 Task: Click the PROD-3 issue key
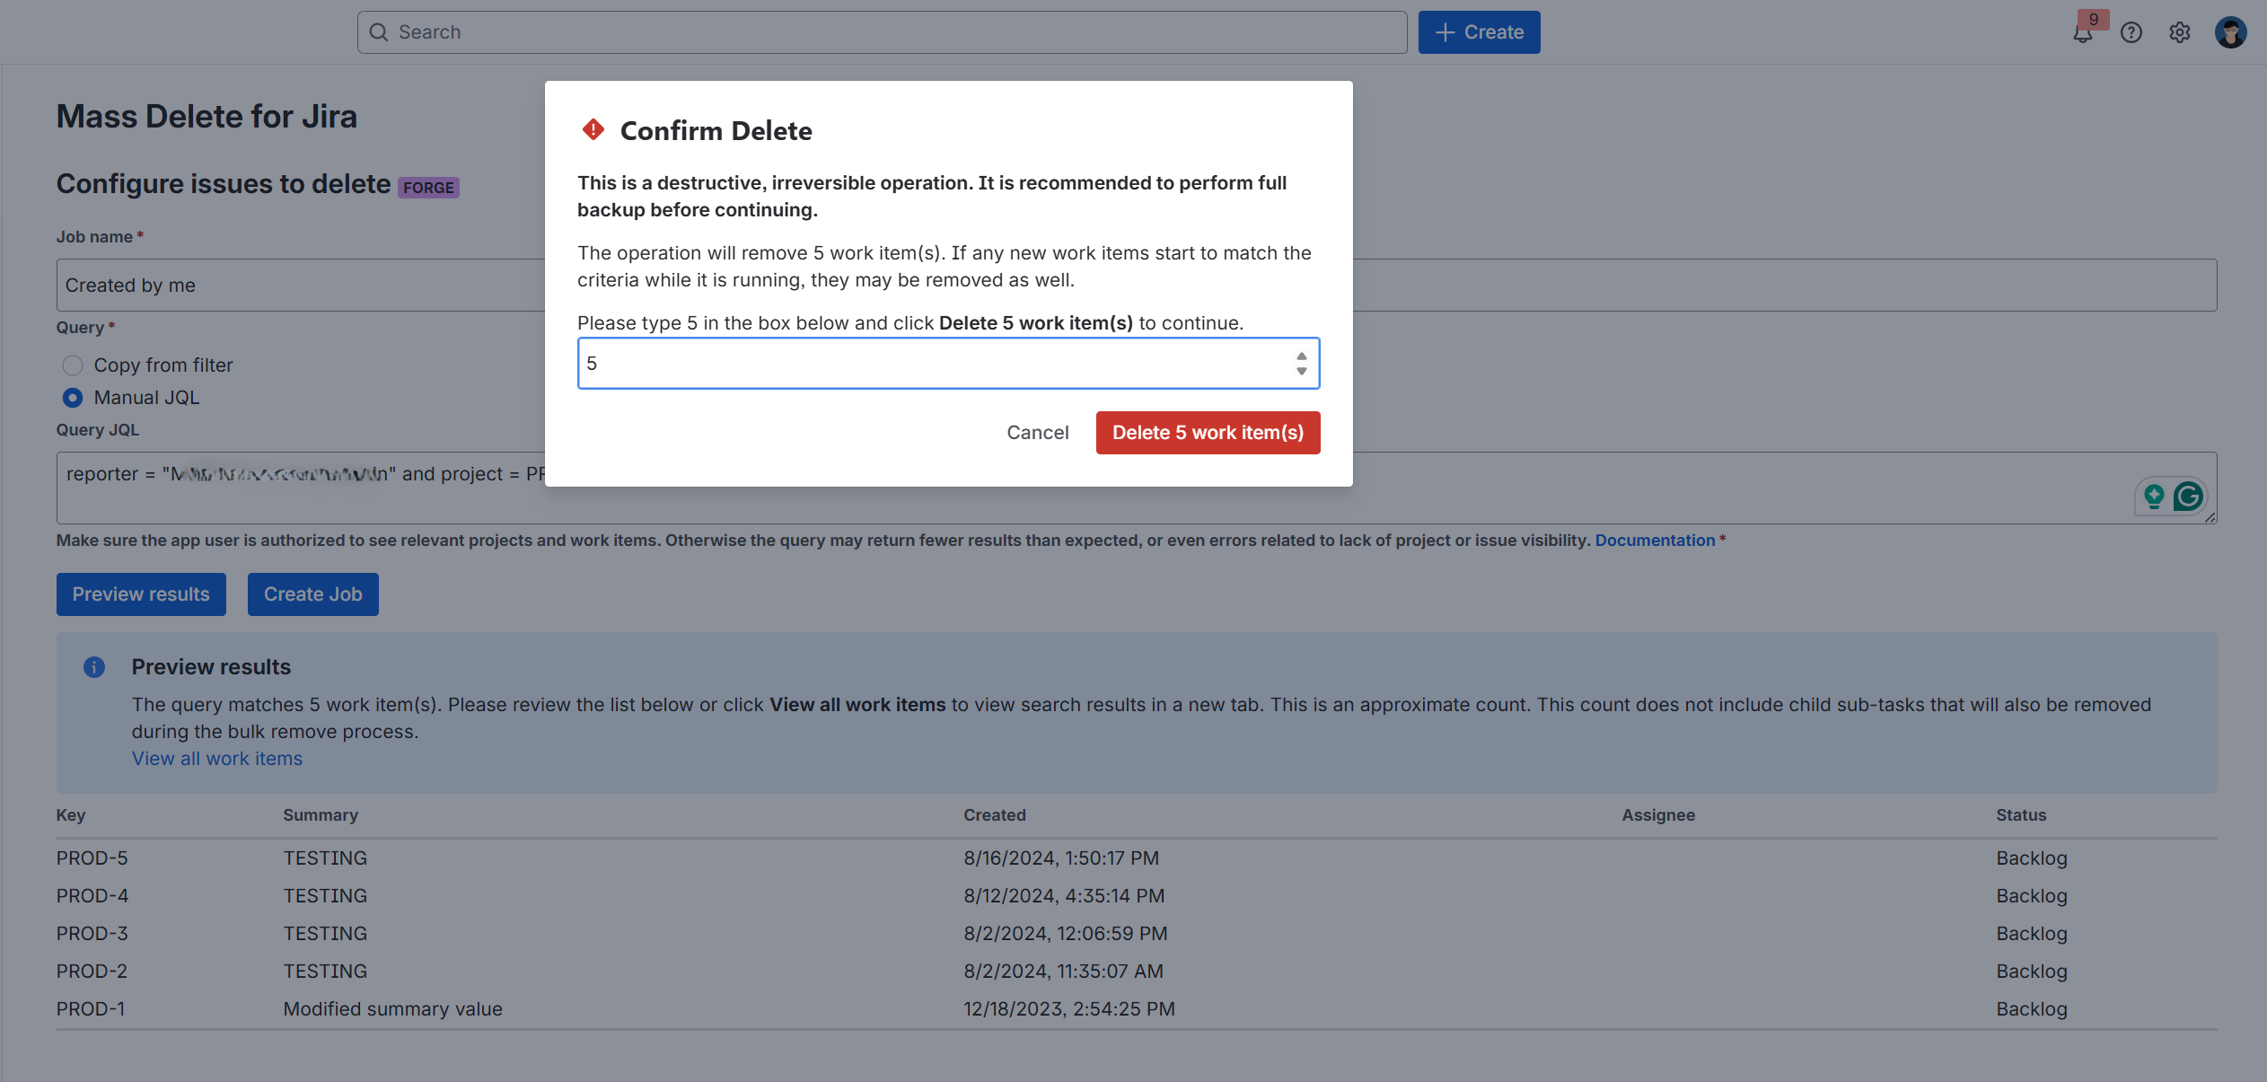pos(92,934)
